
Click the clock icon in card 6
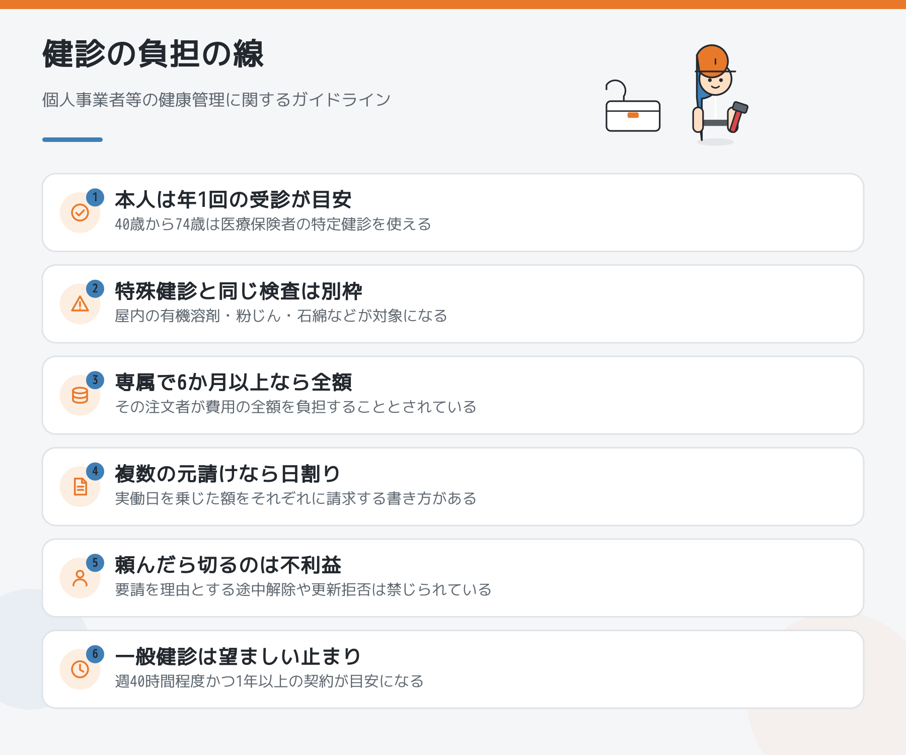(x=80, y=669)
